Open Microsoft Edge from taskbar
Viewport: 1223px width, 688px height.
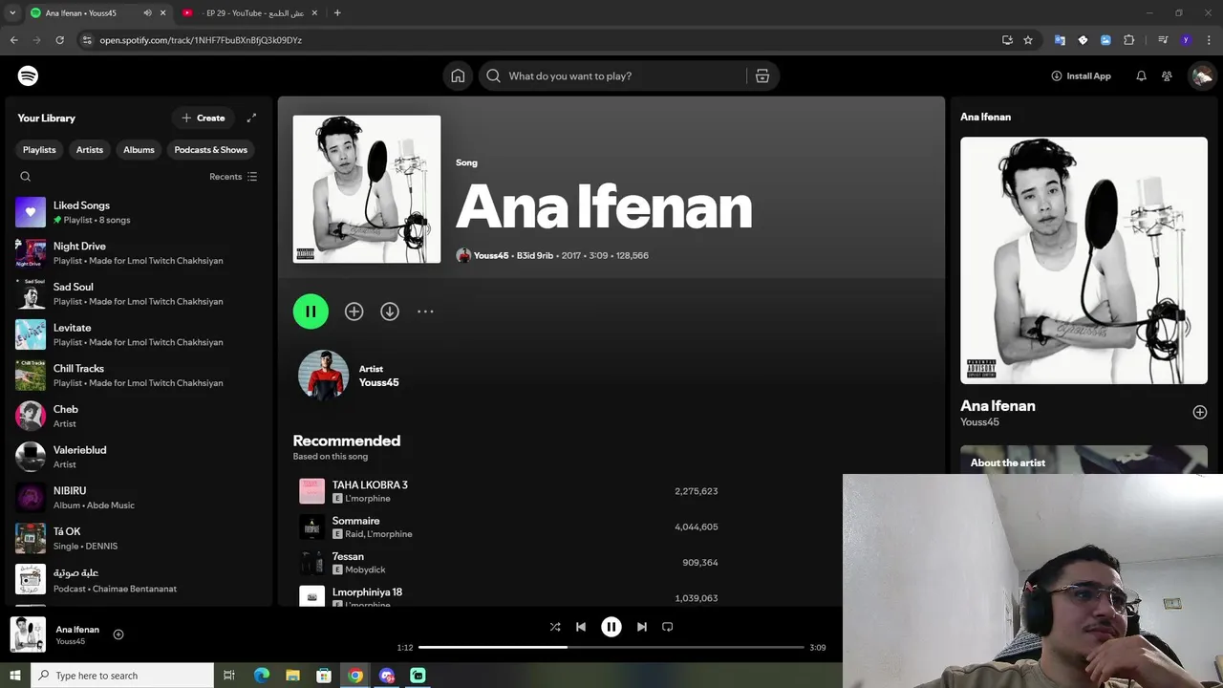tap(261, 676)
